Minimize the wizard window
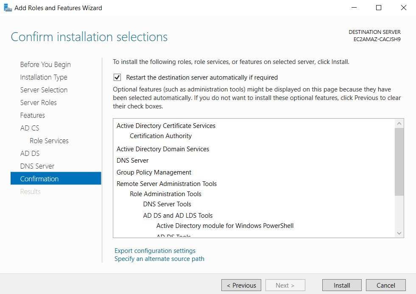This screenshot has height=294, width=416. point(354,8)
